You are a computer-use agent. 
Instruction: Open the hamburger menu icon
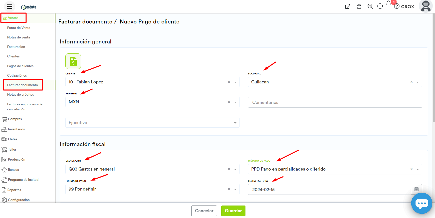click(x=10, y=7)
